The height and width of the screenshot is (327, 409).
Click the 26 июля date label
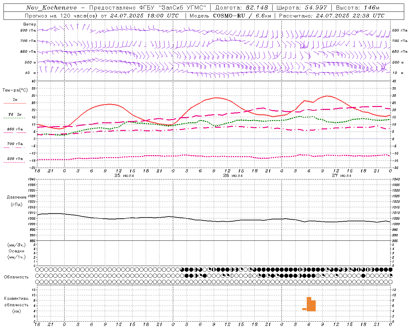[x=233, y=176]
